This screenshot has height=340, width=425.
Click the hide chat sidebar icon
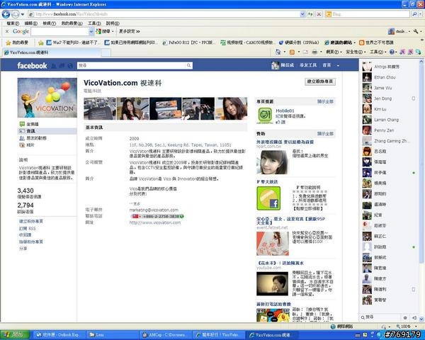coord(414,317)
